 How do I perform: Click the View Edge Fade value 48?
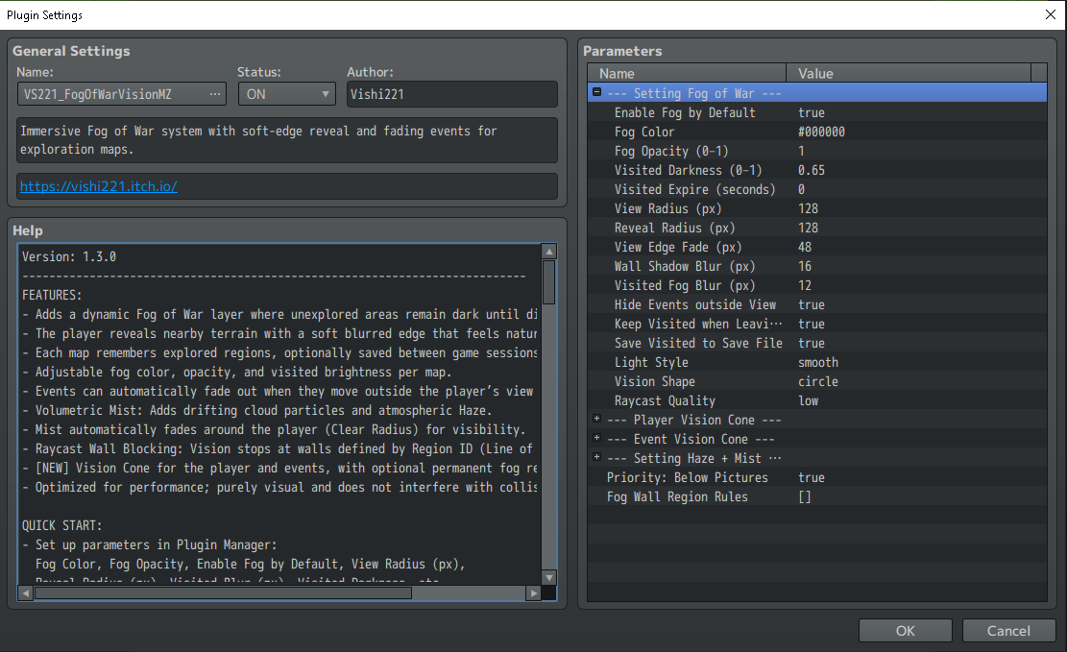pyautogui.click(x=805, y=247)
